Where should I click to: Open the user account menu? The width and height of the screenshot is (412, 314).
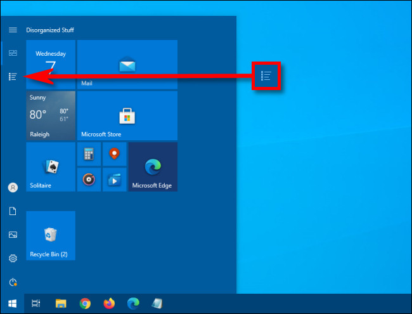(x=13, y=187)
